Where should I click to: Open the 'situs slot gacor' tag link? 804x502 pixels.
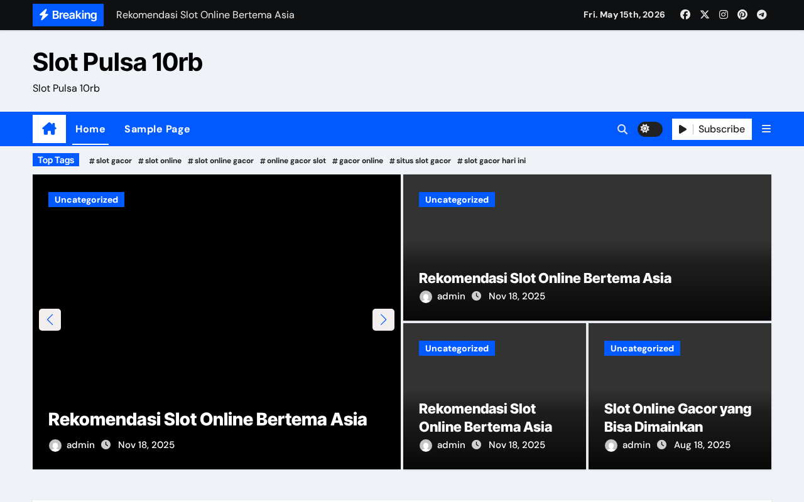click(x=420, y=161)
